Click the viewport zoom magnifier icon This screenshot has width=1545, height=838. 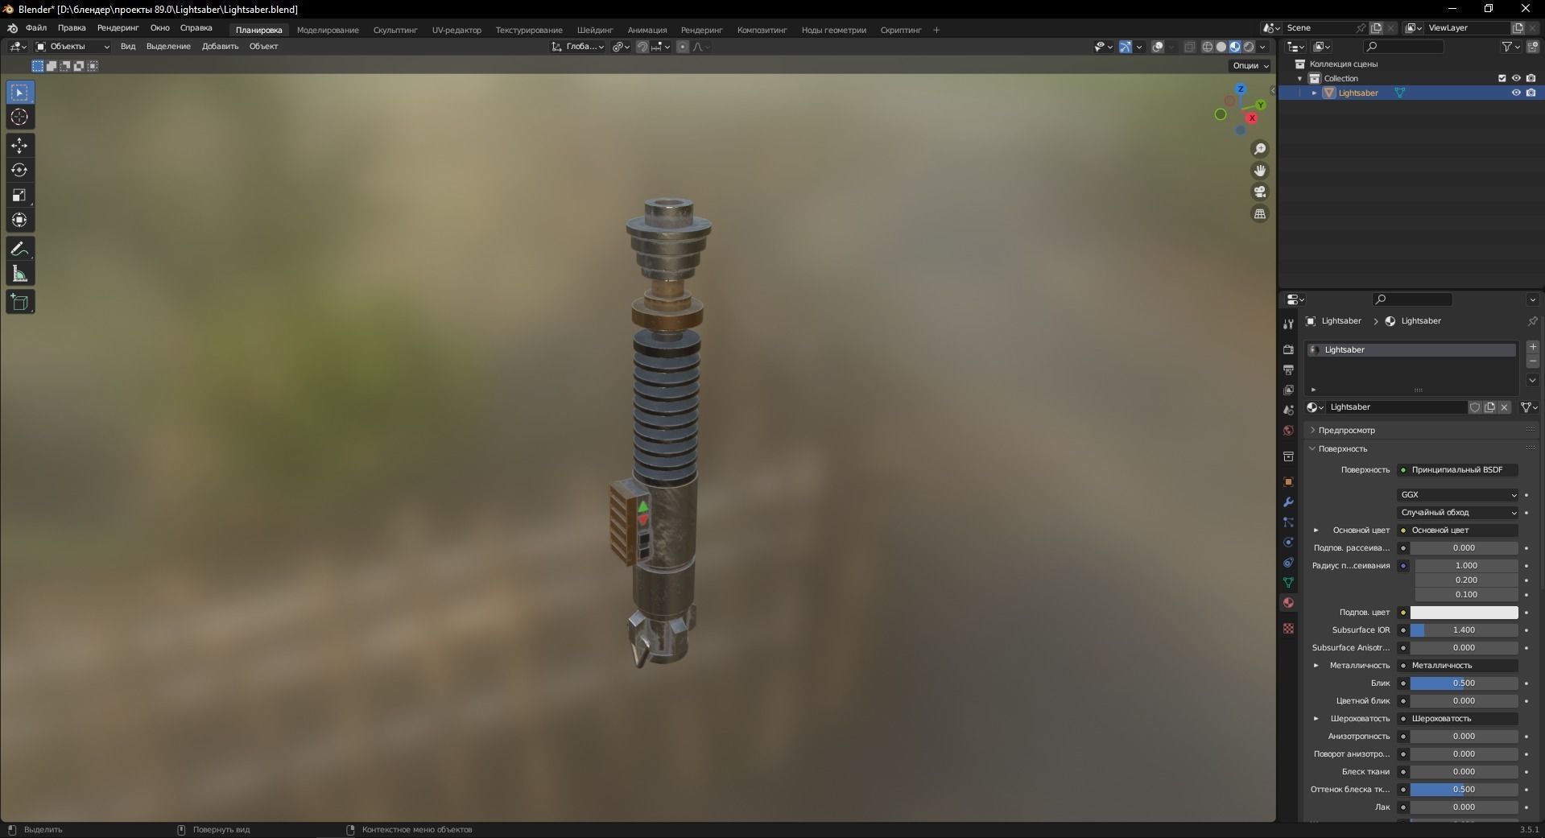point(1260,149)
